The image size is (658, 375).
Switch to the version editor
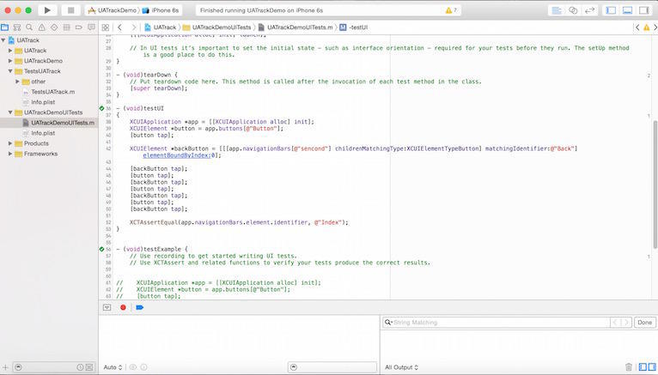coord(589,10)
